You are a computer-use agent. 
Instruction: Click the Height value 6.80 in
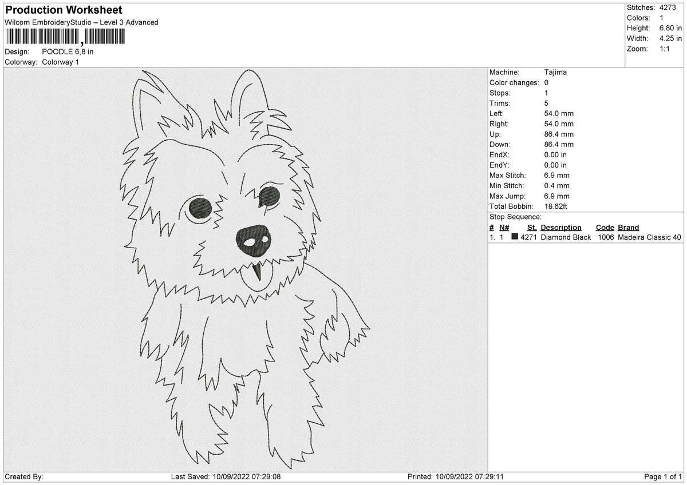tap(670, 28)
